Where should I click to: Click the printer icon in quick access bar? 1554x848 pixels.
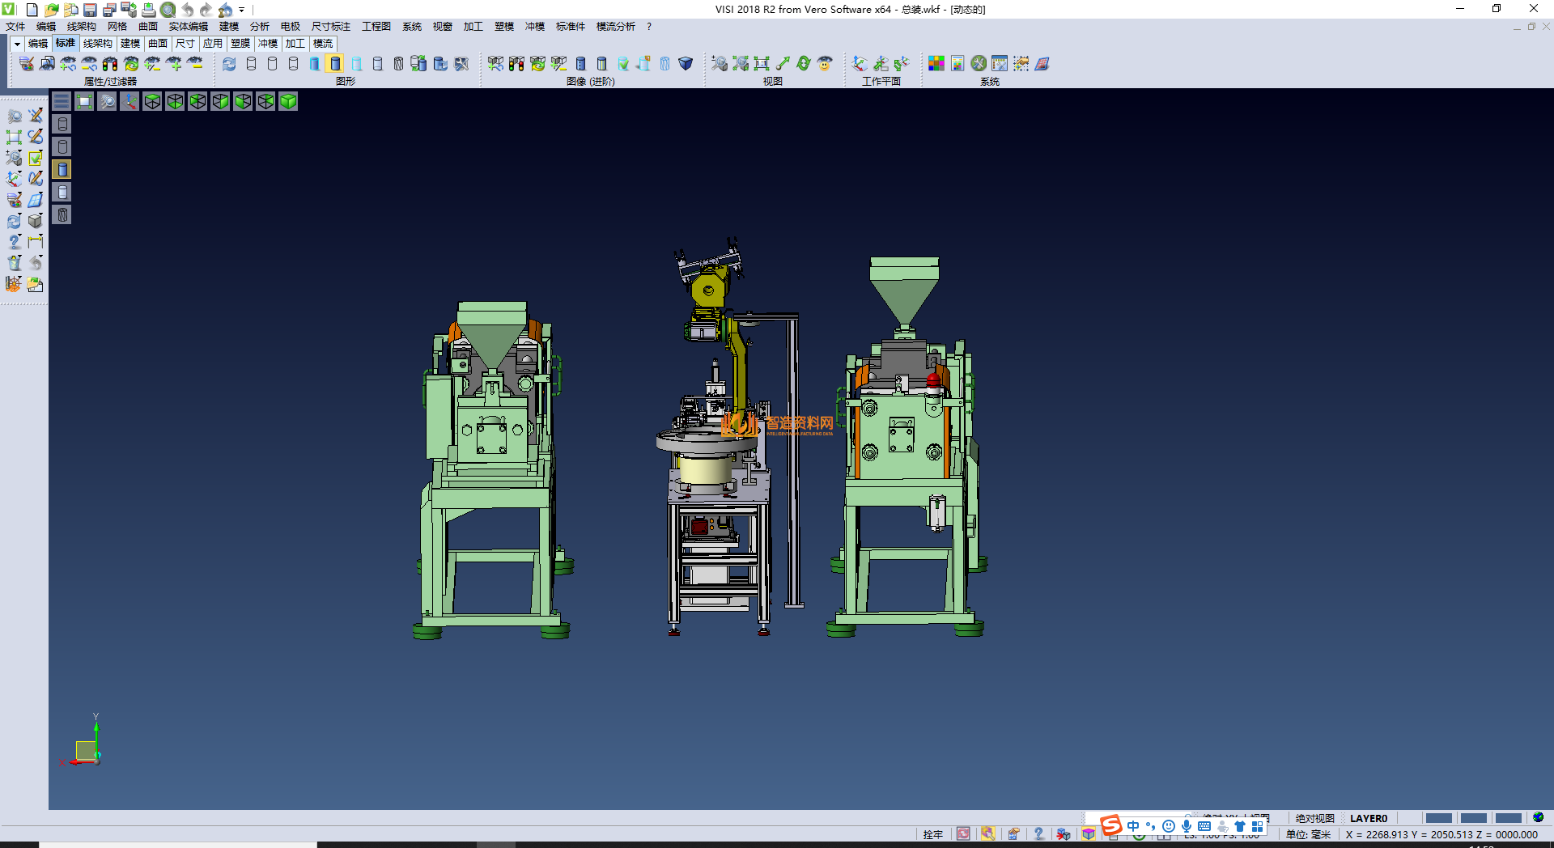tap(148, 10)
